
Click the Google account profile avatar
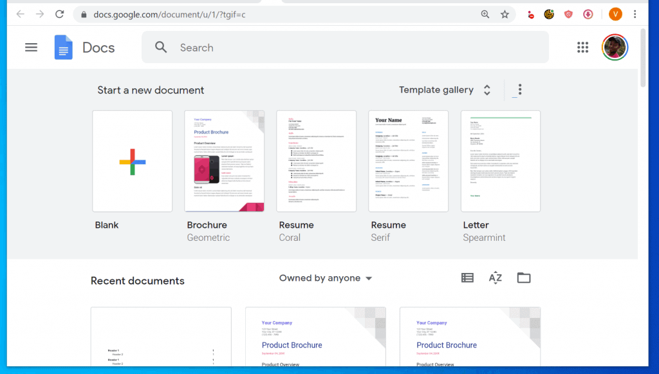point(615,47)
